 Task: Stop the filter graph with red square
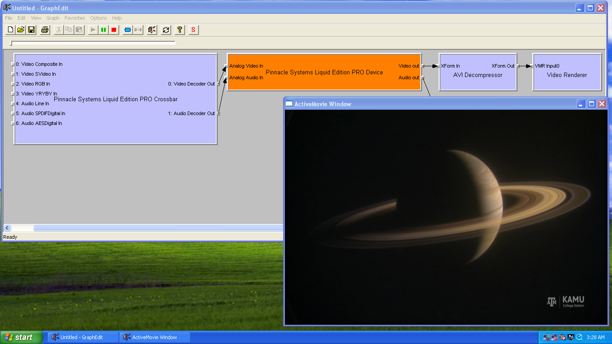pyautogui.click(x=114, y=30)
